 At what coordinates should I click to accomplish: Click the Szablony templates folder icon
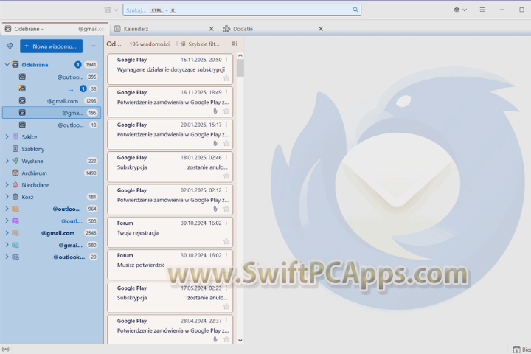[x=15, y=149]
